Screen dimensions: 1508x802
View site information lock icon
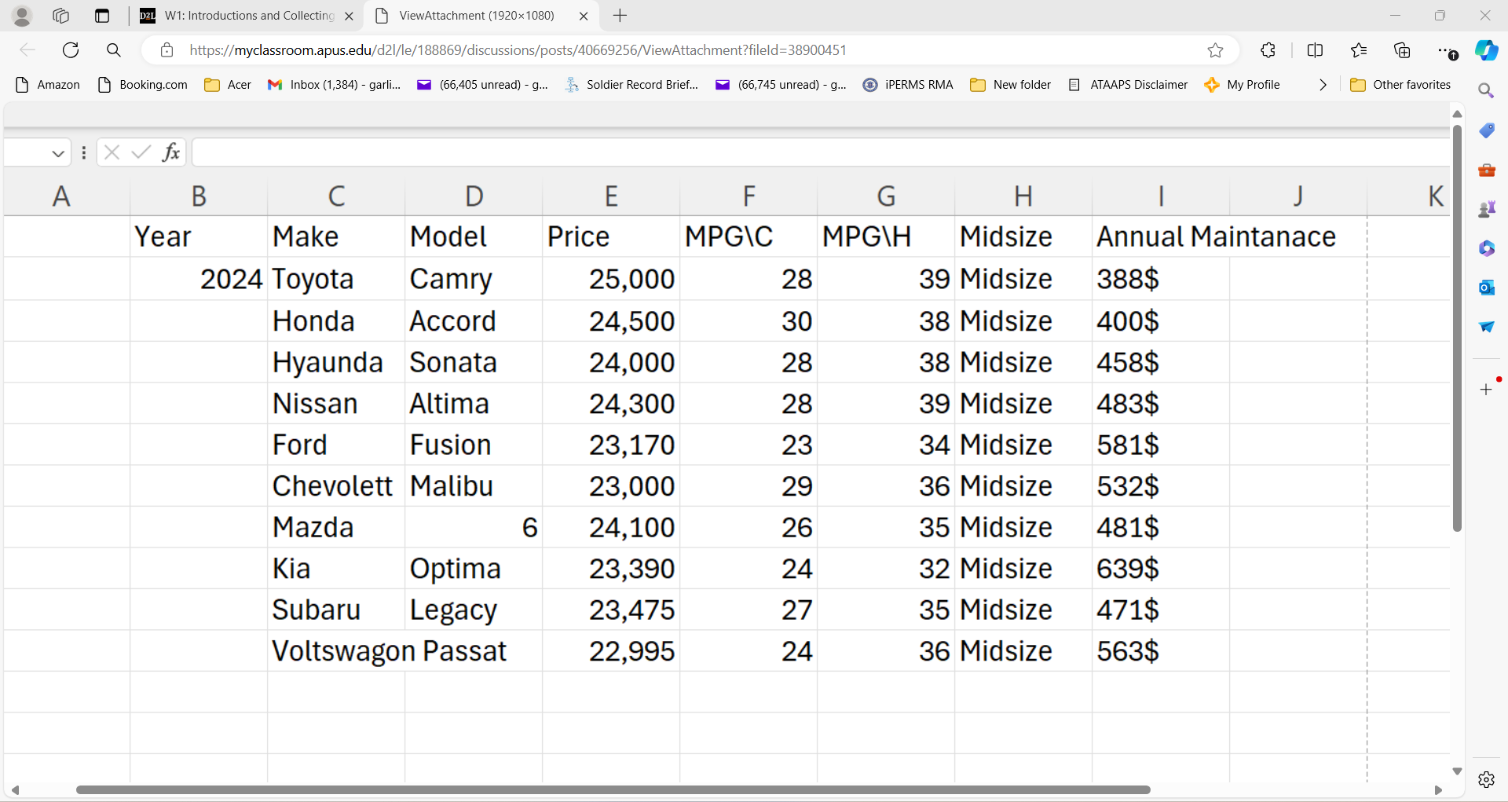167,50
